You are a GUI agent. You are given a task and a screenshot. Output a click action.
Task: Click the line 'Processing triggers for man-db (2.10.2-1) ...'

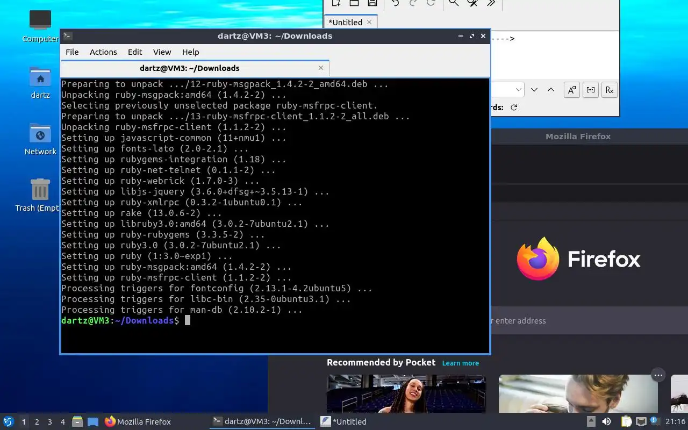182,310
